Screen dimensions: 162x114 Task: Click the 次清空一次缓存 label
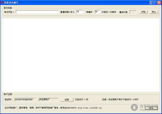[x=109, y=12]
